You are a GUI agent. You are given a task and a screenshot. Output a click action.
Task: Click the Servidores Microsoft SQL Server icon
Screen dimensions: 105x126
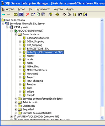click(7, 24)
